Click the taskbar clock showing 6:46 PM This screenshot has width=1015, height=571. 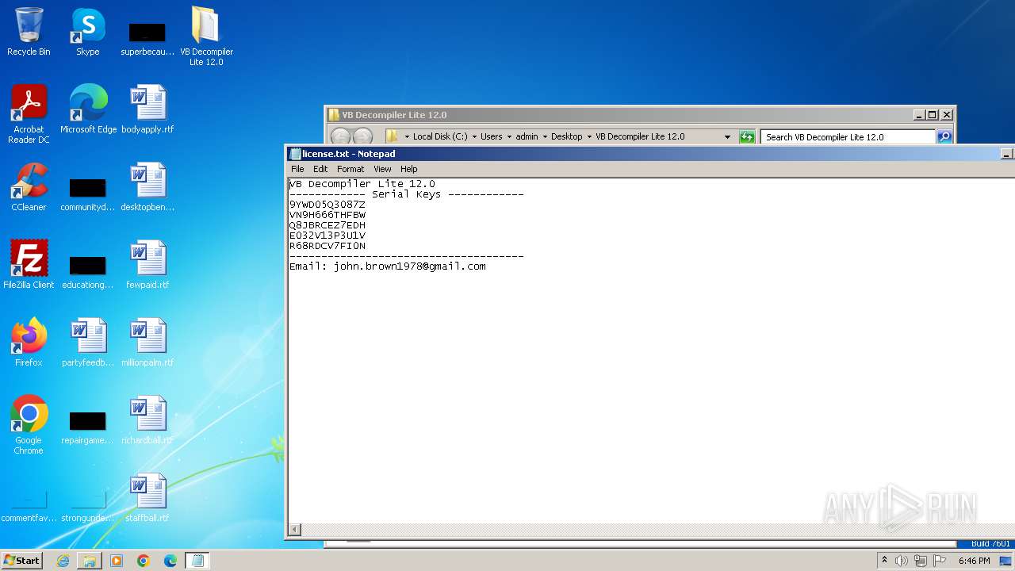click(974, 561)
